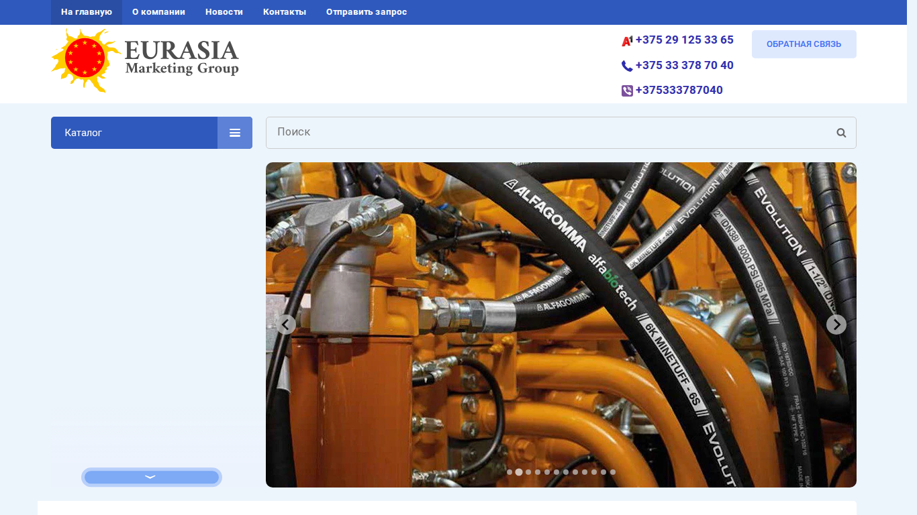Click the Обратная связь button

[804, 44]
